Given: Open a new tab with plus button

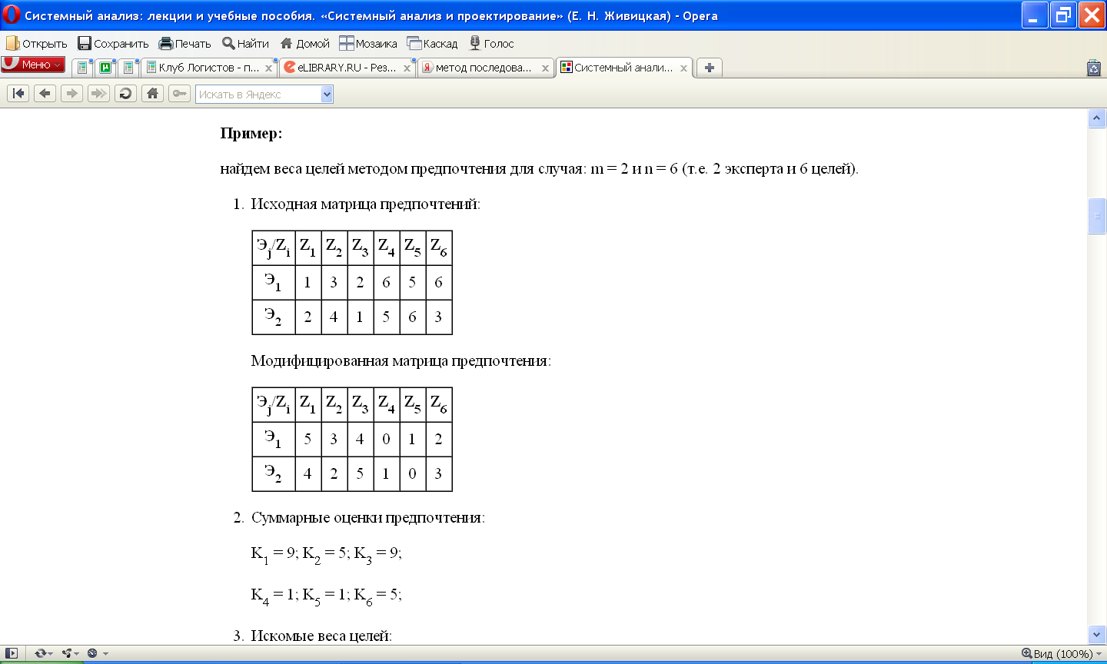Looking at the screenshot, I should 709,68.
